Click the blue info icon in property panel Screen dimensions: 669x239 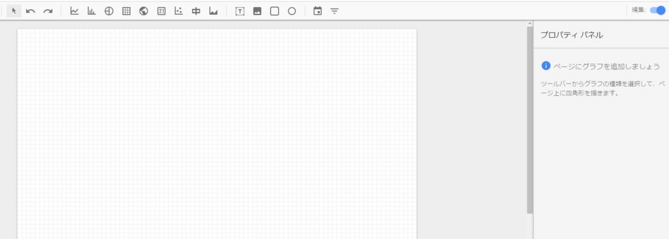pos(546,66)
